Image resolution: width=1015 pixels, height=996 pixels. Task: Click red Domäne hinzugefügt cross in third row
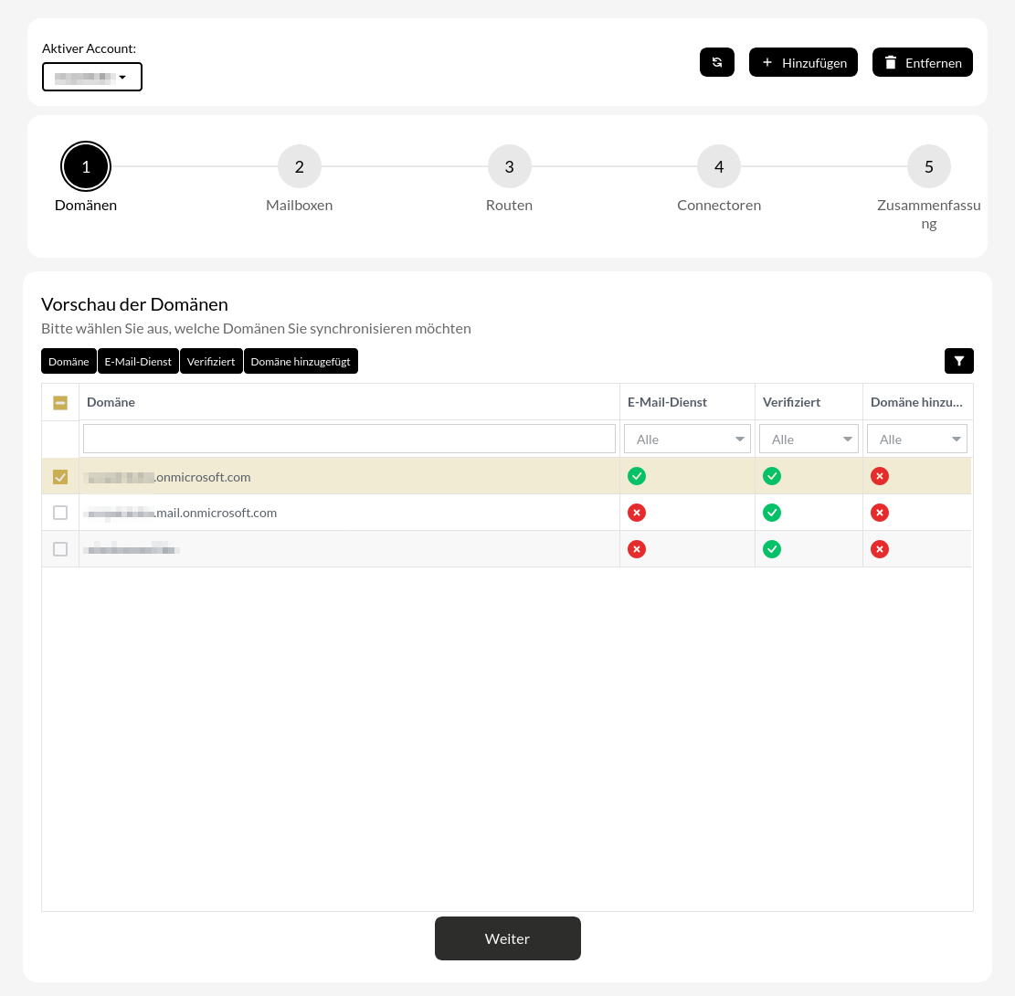(879, 549)
